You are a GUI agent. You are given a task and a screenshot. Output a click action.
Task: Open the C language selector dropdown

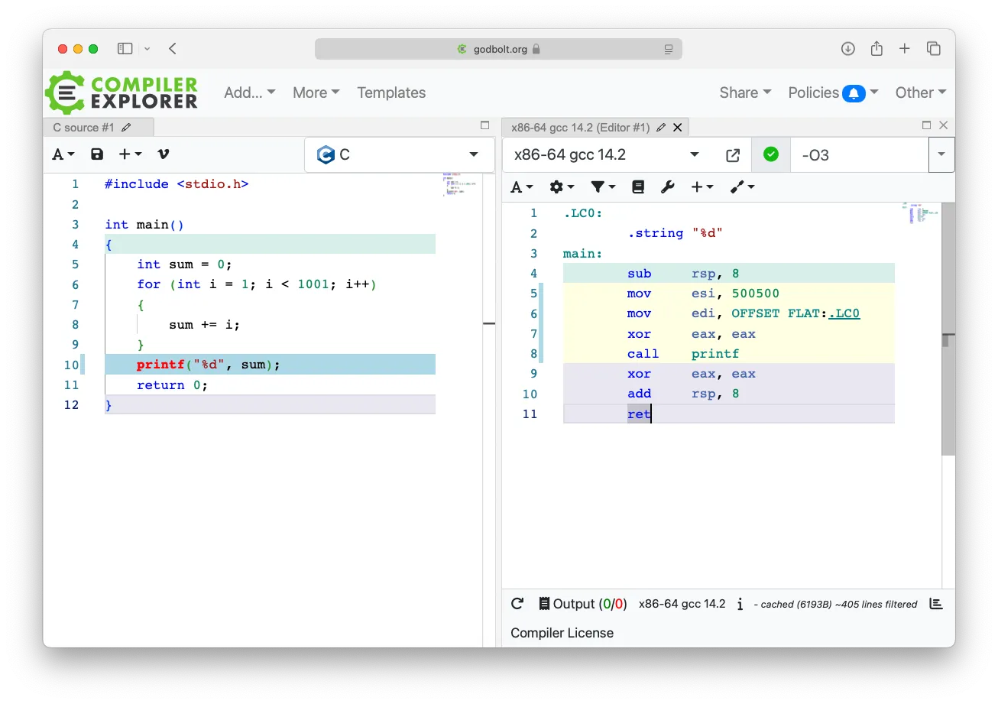400,155
